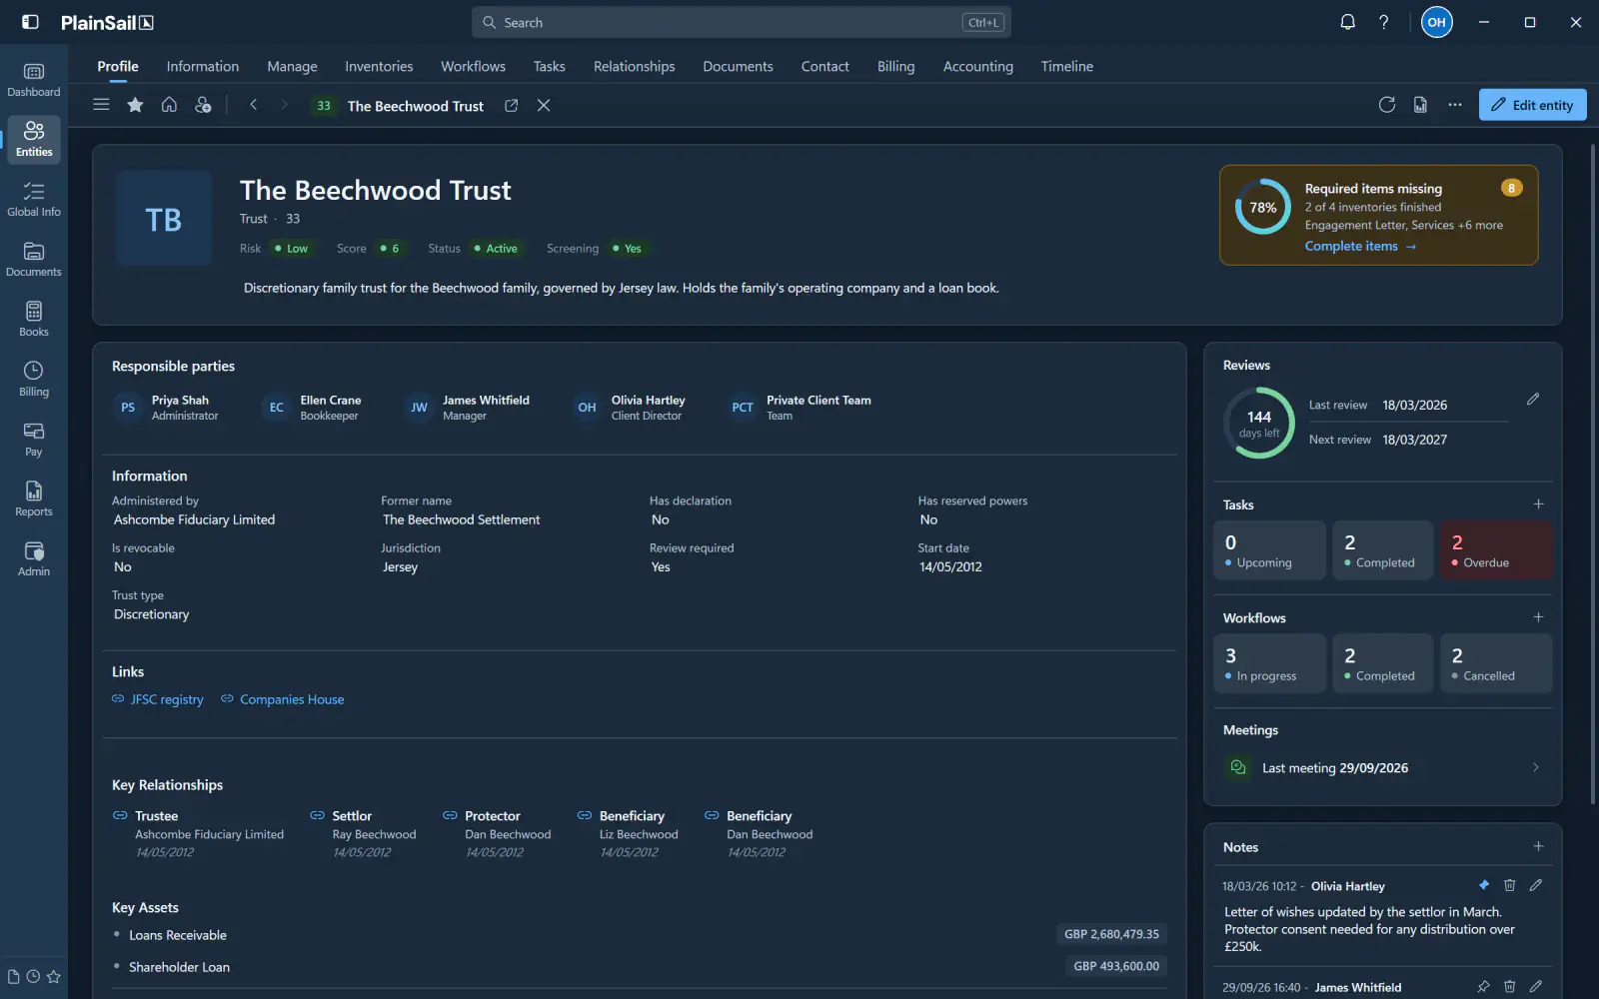Viewport: 1599px width, 999px height.
Task: Open the more options ellipsis menu
Action: pos(1455,105)
